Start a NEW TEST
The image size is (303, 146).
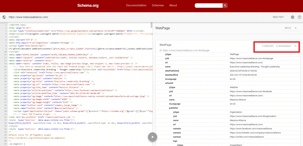278,17
